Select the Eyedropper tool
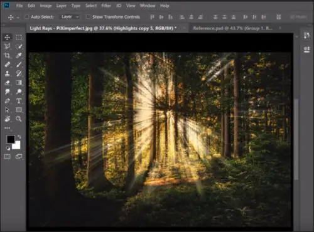The width and height of the screenshot is (314, 232). click(19, 55)
